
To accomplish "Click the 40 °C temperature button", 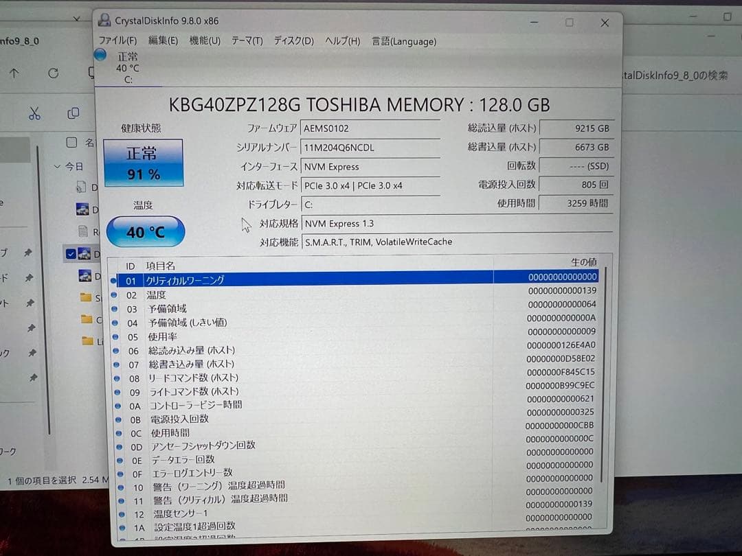I will point(145,232).
